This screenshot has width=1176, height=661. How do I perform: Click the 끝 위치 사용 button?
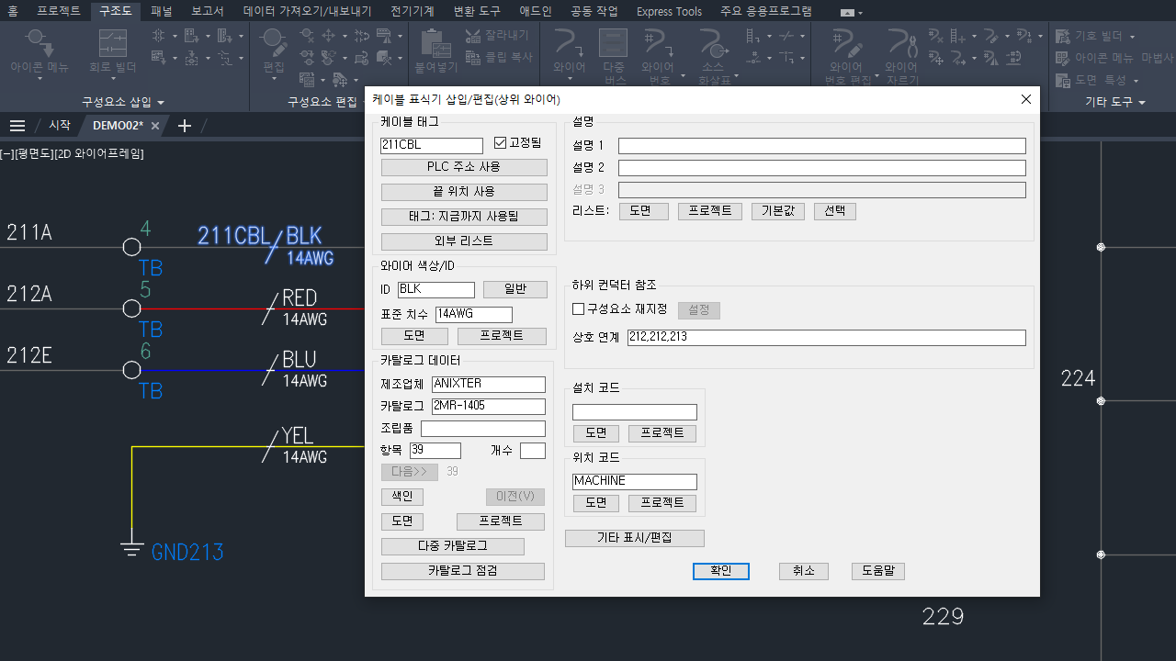[x=464, y=192]
